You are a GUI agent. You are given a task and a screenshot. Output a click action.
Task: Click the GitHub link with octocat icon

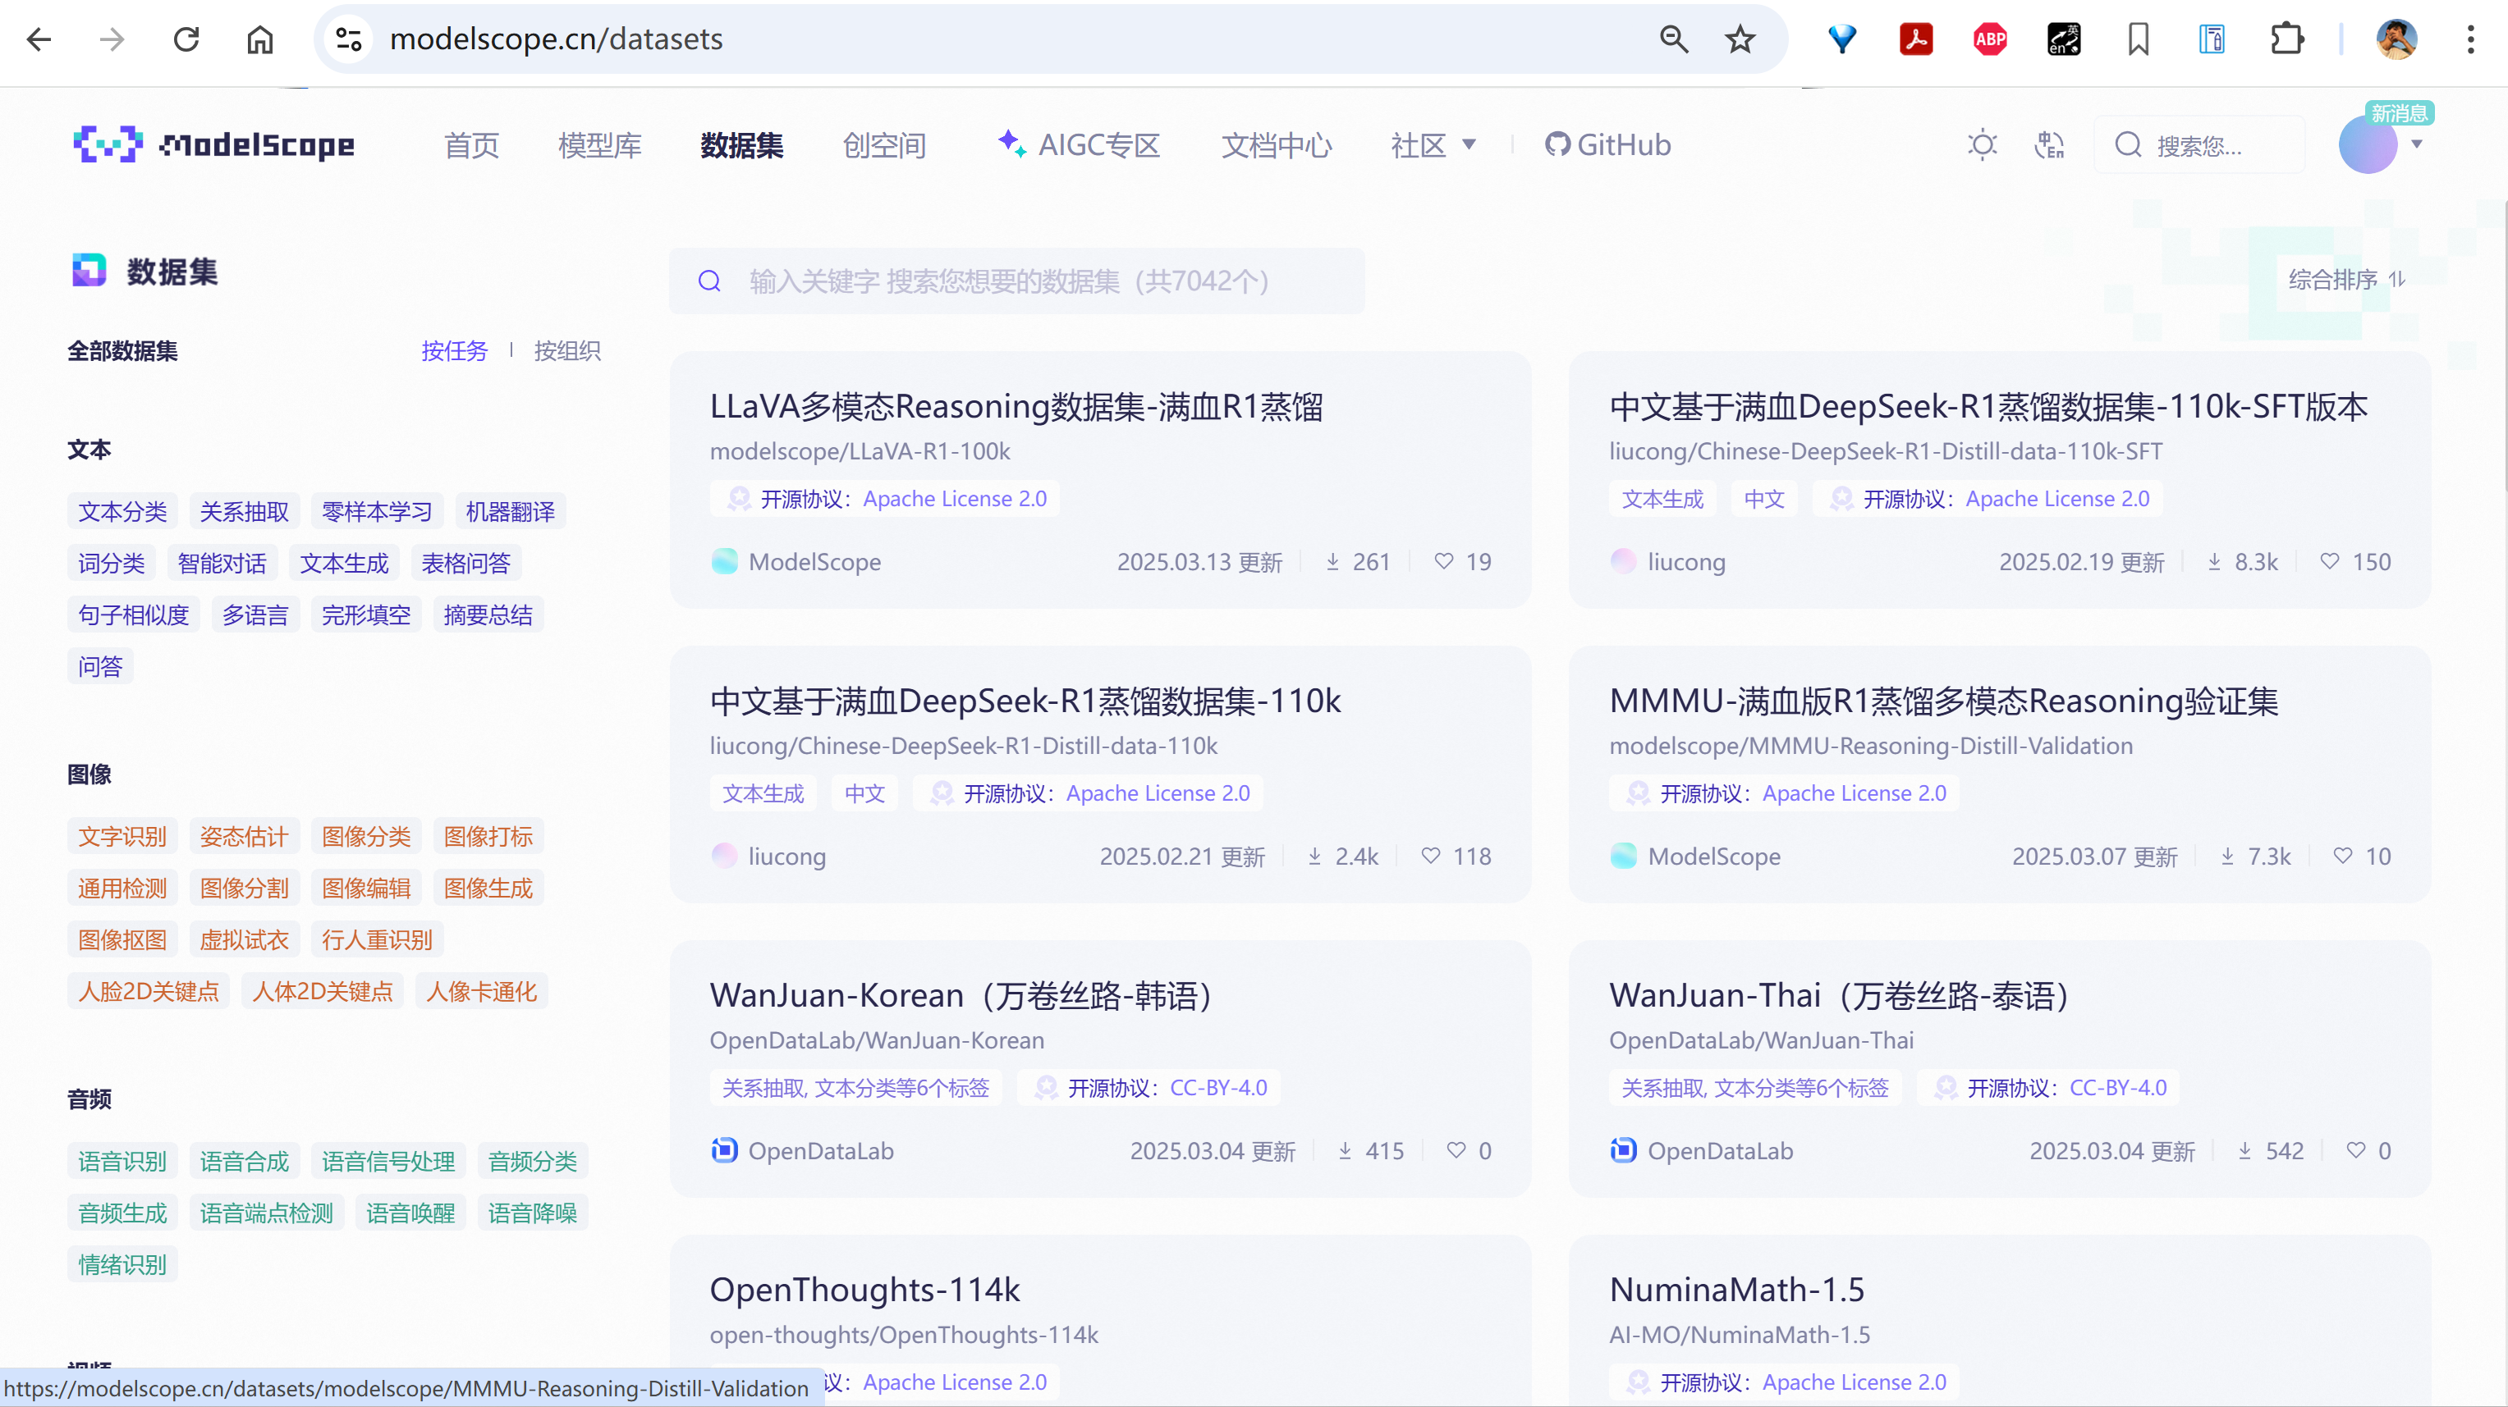1607,145
